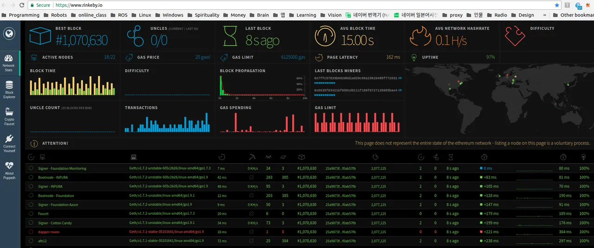Open the Spirituality bookmarks folder
This screenshot has height=248, width=594.
pyautogui.click(x=203, y=15)
